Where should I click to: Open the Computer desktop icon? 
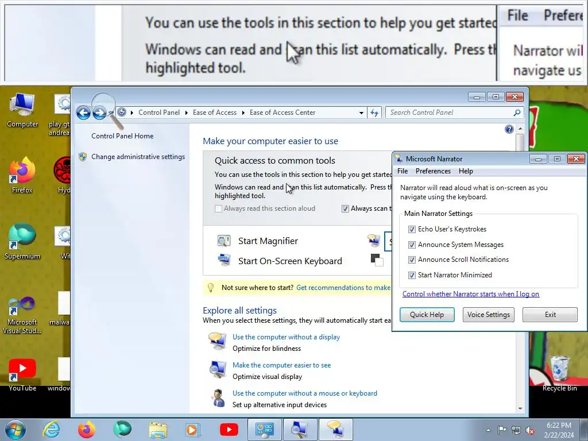22,110
